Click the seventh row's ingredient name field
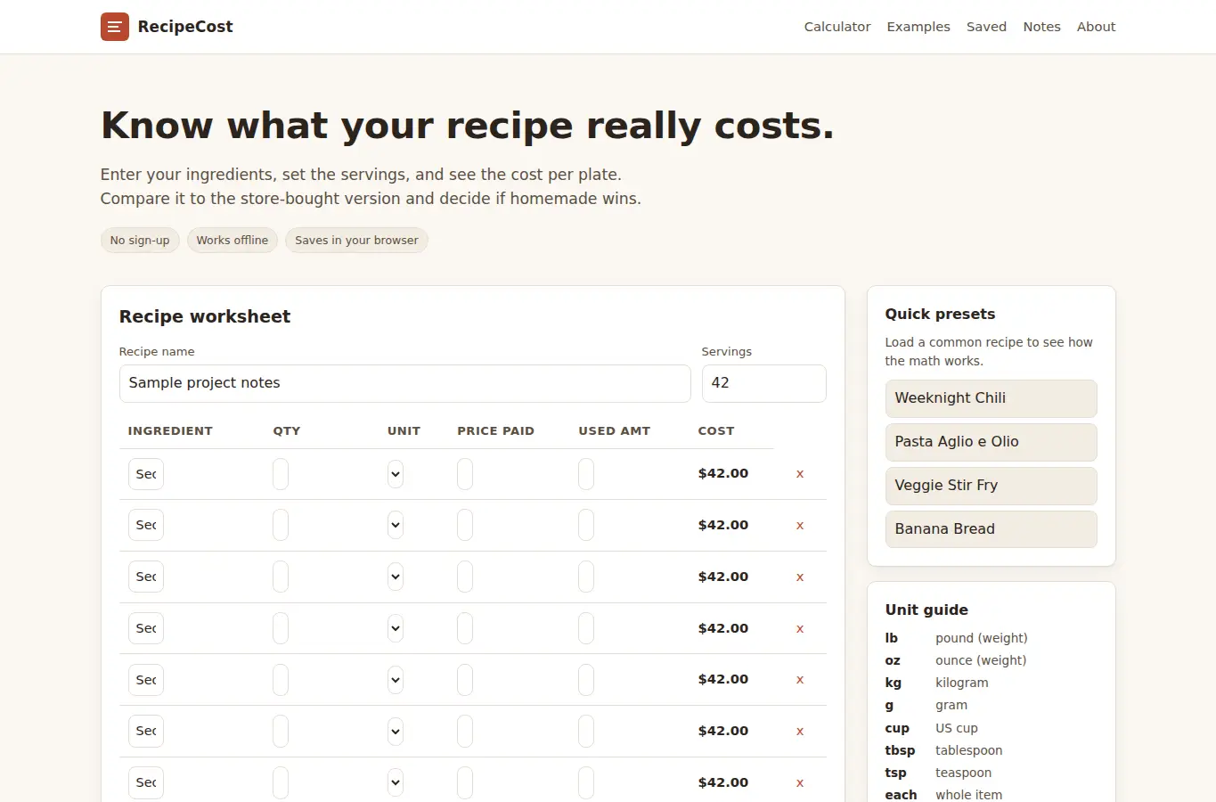 (x=146, y=783)
